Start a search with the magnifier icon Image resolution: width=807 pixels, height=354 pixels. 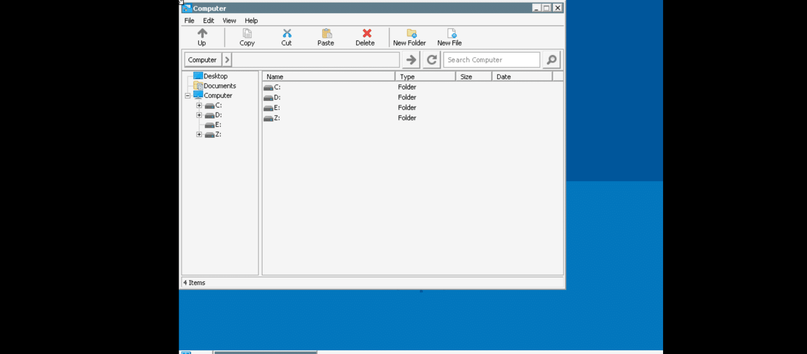coord(551,59)
